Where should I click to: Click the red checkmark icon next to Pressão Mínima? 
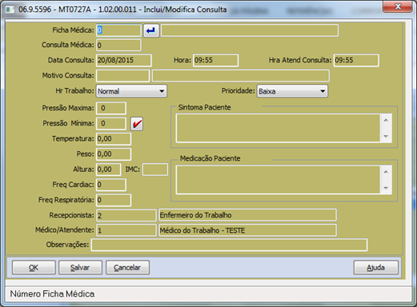point(137,124)
